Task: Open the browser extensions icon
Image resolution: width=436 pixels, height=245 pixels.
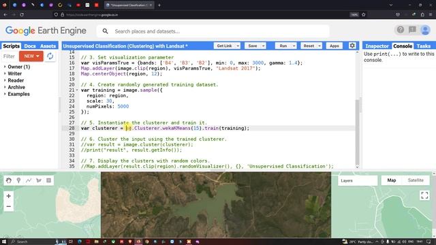Action: click(422, 14)
